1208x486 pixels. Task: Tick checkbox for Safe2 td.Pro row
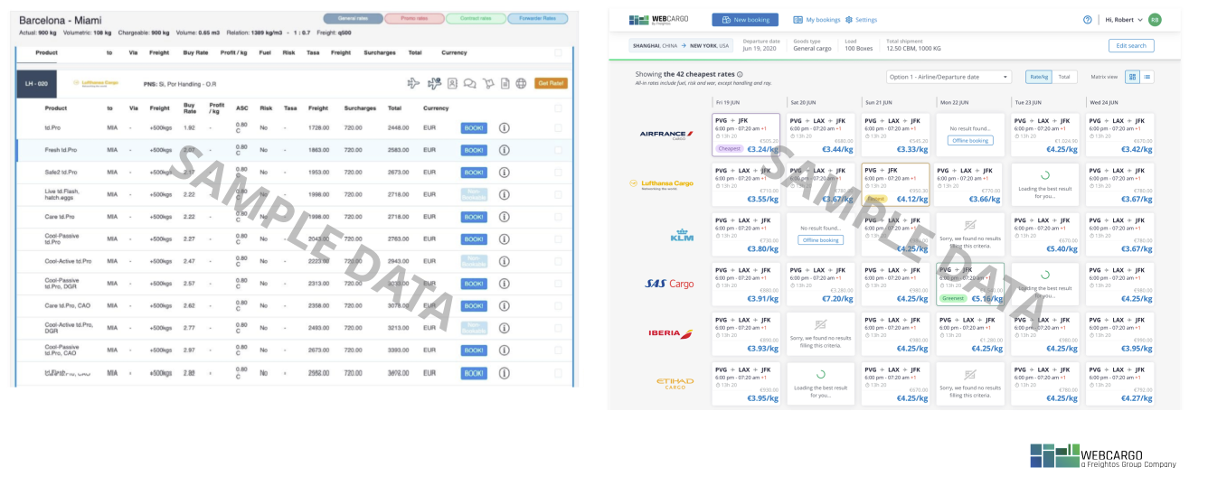click(558, 173)
